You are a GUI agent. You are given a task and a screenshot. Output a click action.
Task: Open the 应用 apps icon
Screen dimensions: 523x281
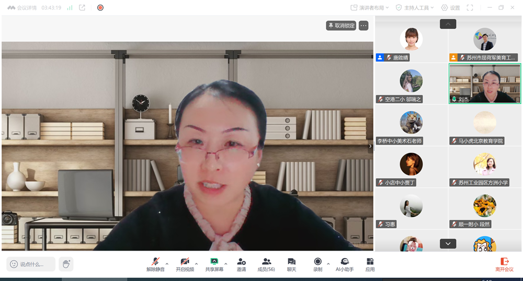click(370, 264)
